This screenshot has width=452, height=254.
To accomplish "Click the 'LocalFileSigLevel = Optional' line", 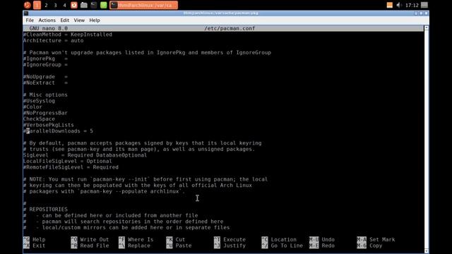I will (x=68, y=162).
